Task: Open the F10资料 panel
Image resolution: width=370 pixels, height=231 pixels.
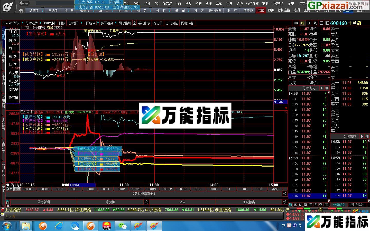Action: (x=49, y=23)
